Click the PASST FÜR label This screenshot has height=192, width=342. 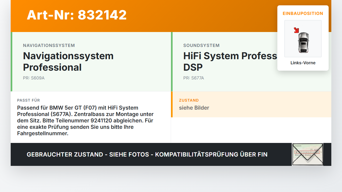(29, 100)
